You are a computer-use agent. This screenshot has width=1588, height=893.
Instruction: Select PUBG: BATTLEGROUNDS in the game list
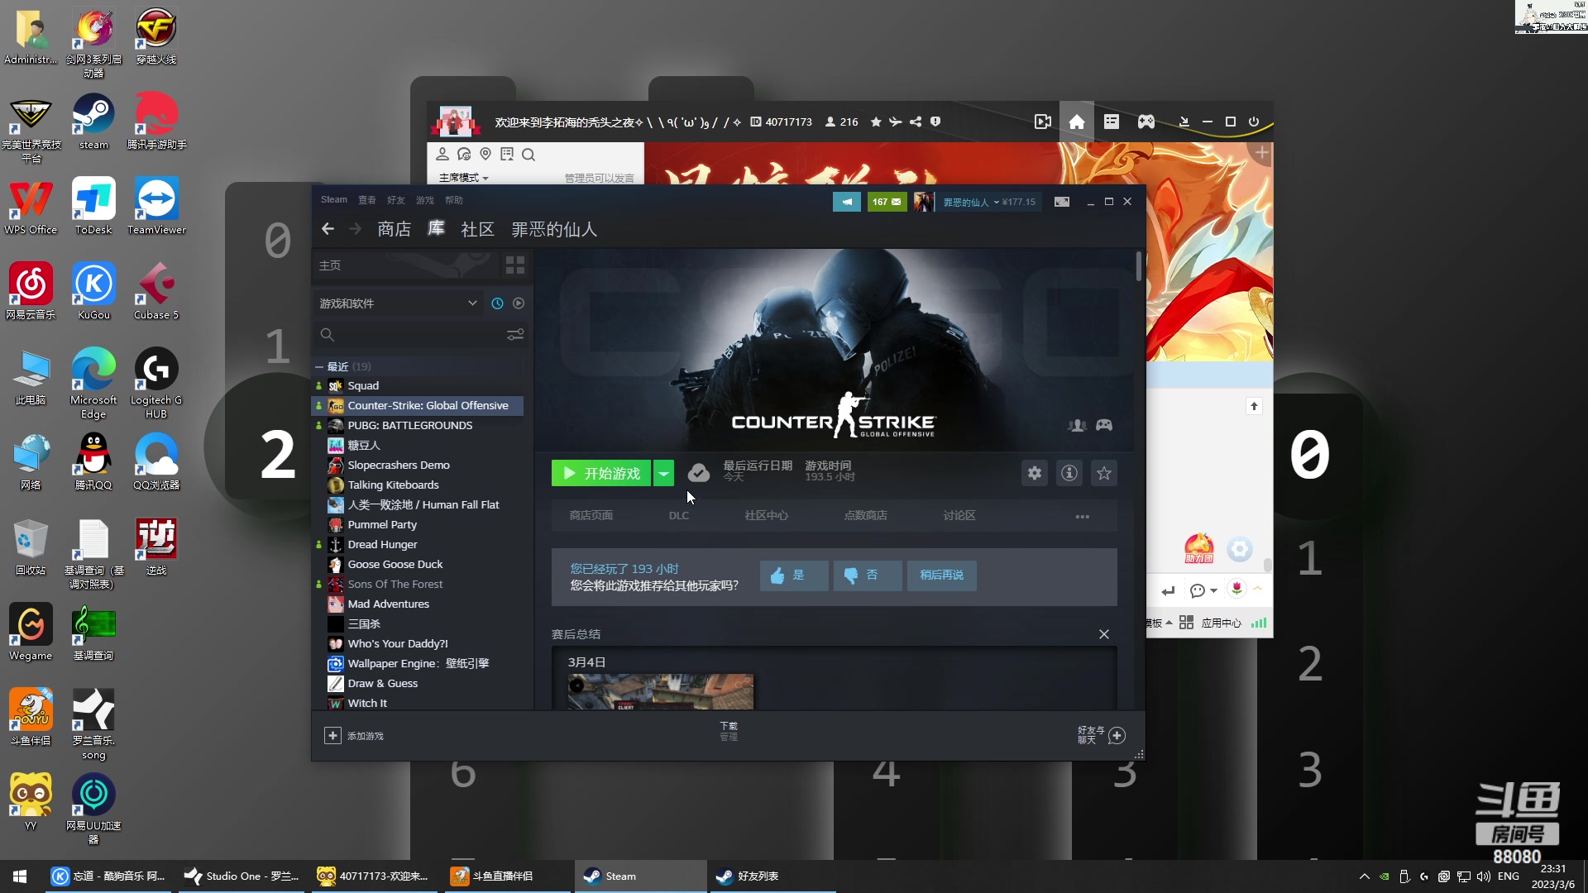click(x=409, y=426)
